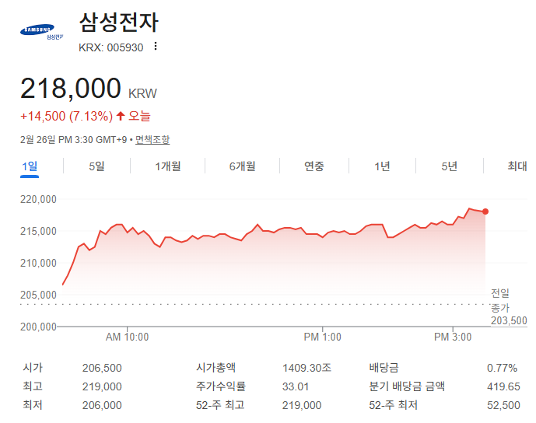Click the Samsung logo icon
Screen dimensions: 536x423
point(42,32)
